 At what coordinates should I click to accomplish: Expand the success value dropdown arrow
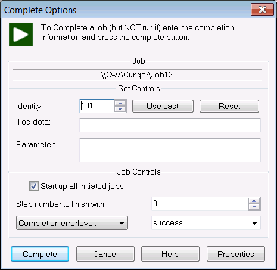click(254, 223)
